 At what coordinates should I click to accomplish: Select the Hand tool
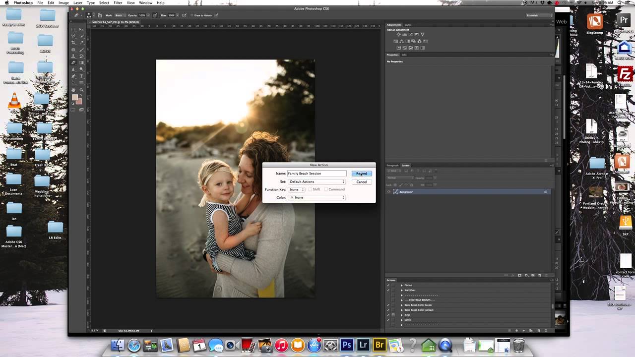coord(73,90)
